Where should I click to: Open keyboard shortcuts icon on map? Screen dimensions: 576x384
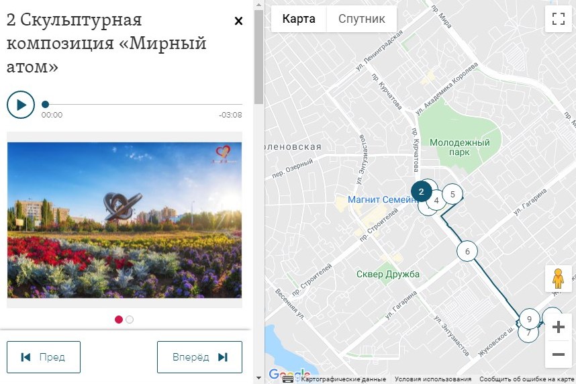[287, 379]
